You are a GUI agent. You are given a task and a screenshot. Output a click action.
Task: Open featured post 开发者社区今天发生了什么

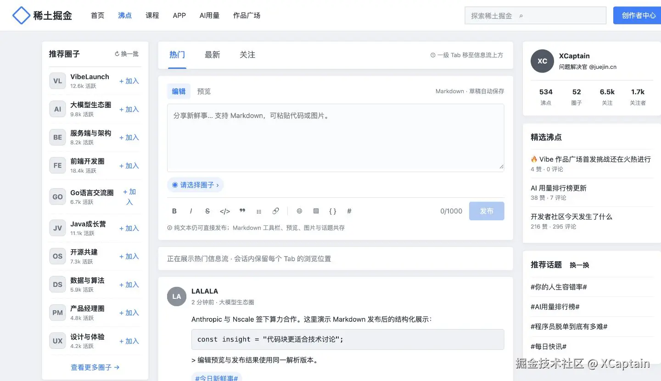pyautogui.click(x=571, y=217)
